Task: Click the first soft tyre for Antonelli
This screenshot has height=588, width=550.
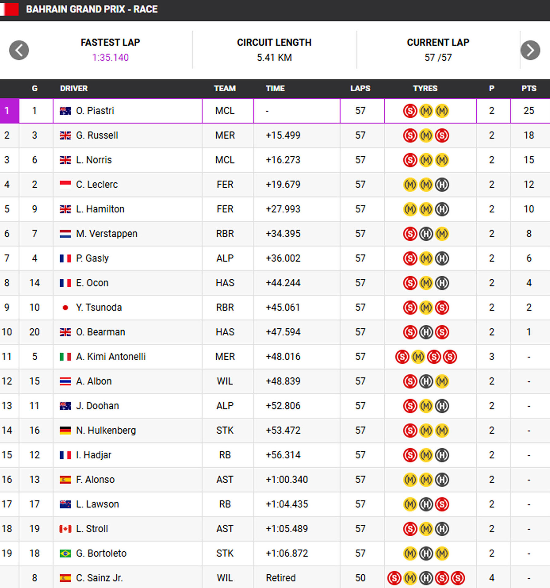Action: (x=402, y=357)
